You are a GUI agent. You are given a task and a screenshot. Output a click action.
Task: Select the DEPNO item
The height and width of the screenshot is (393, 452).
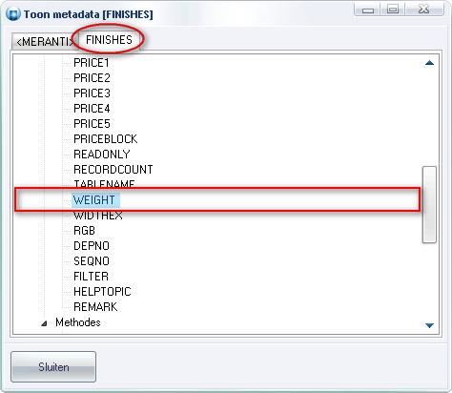(x=92, y=246)
